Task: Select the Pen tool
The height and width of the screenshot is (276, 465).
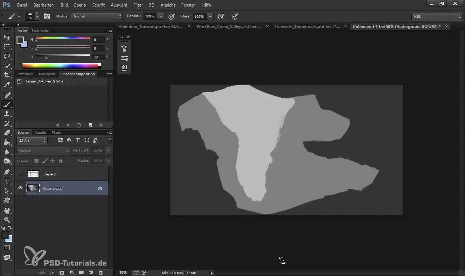Action: point(7,171)
